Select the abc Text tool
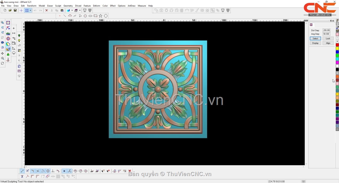Viewport: 339px width, 183px height. pyautogui.click(x=8, y=34)
